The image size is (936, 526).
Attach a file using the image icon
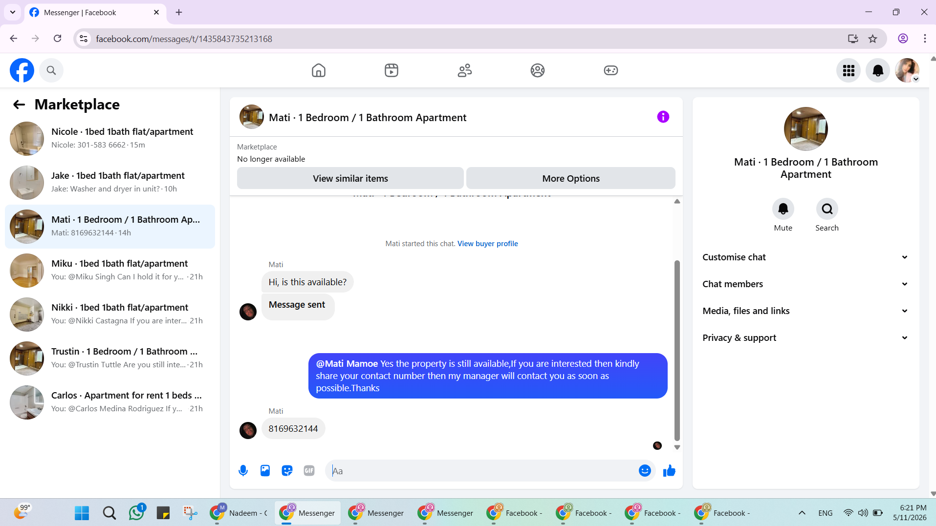[265, 471]
